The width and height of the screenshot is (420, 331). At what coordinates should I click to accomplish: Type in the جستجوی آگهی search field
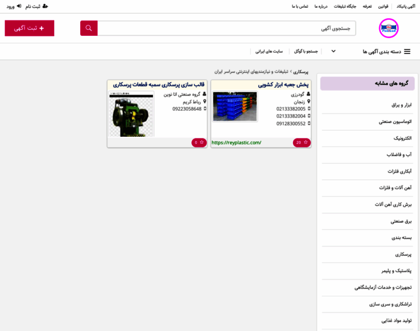click(227, 28)
